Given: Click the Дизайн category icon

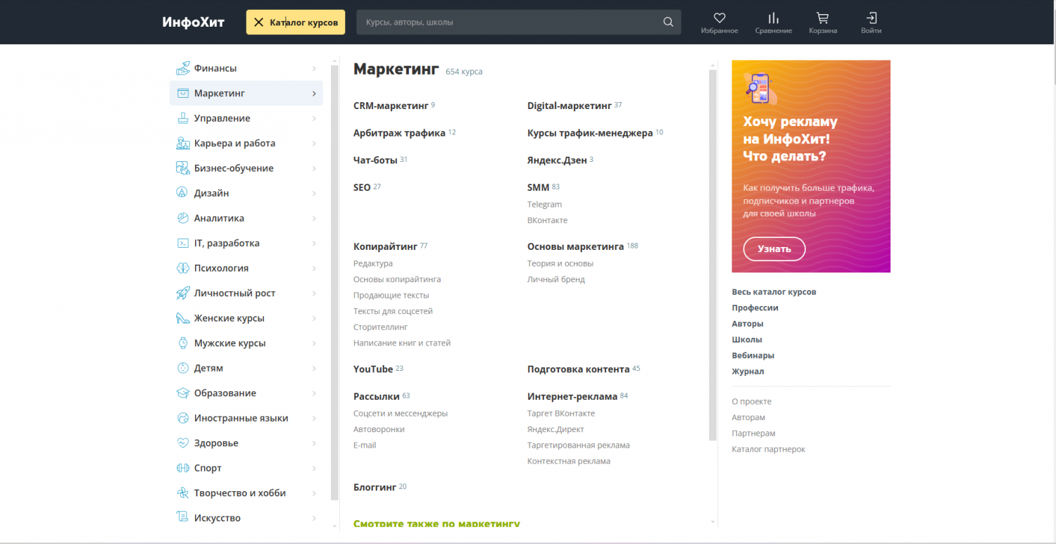Looking at the screenshot, I should [x=183, y=193].
